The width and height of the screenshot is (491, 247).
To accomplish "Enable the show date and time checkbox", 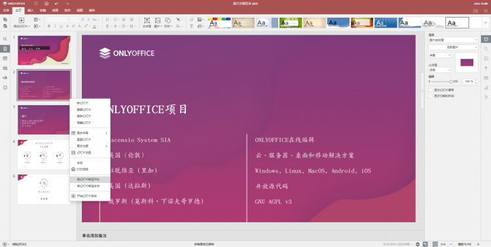I will coord(431,96).
